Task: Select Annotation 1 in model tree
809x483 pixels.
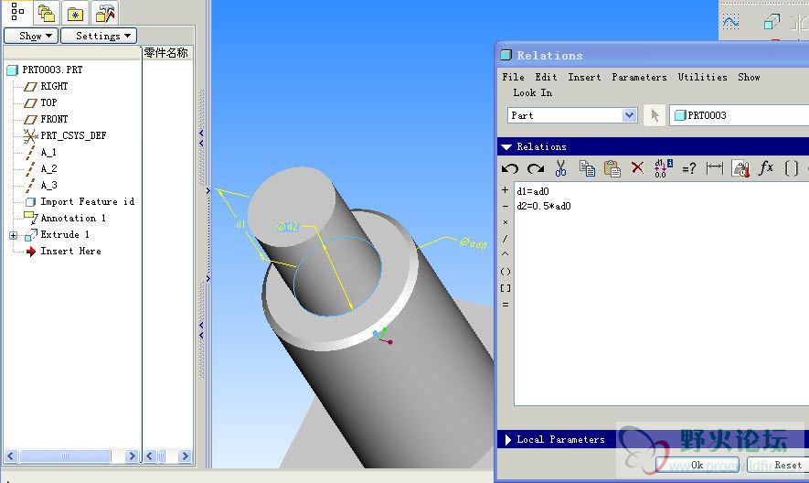Action: pyautogui.click(x=73, y=218)
